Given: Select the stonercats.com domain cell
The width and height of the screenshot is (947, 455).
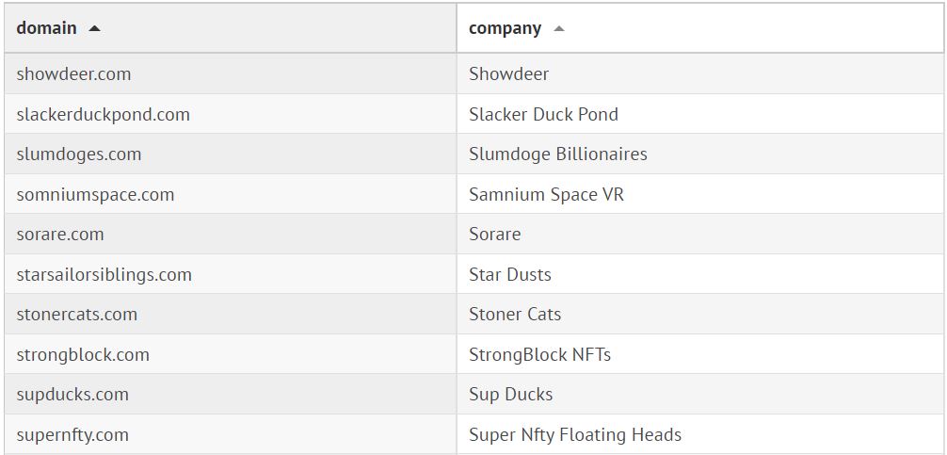Looking at the screenshot, I should click(x=76, y=314).
